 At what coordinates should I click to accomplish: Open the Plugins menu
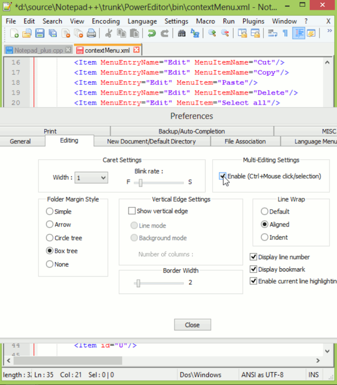253,21
